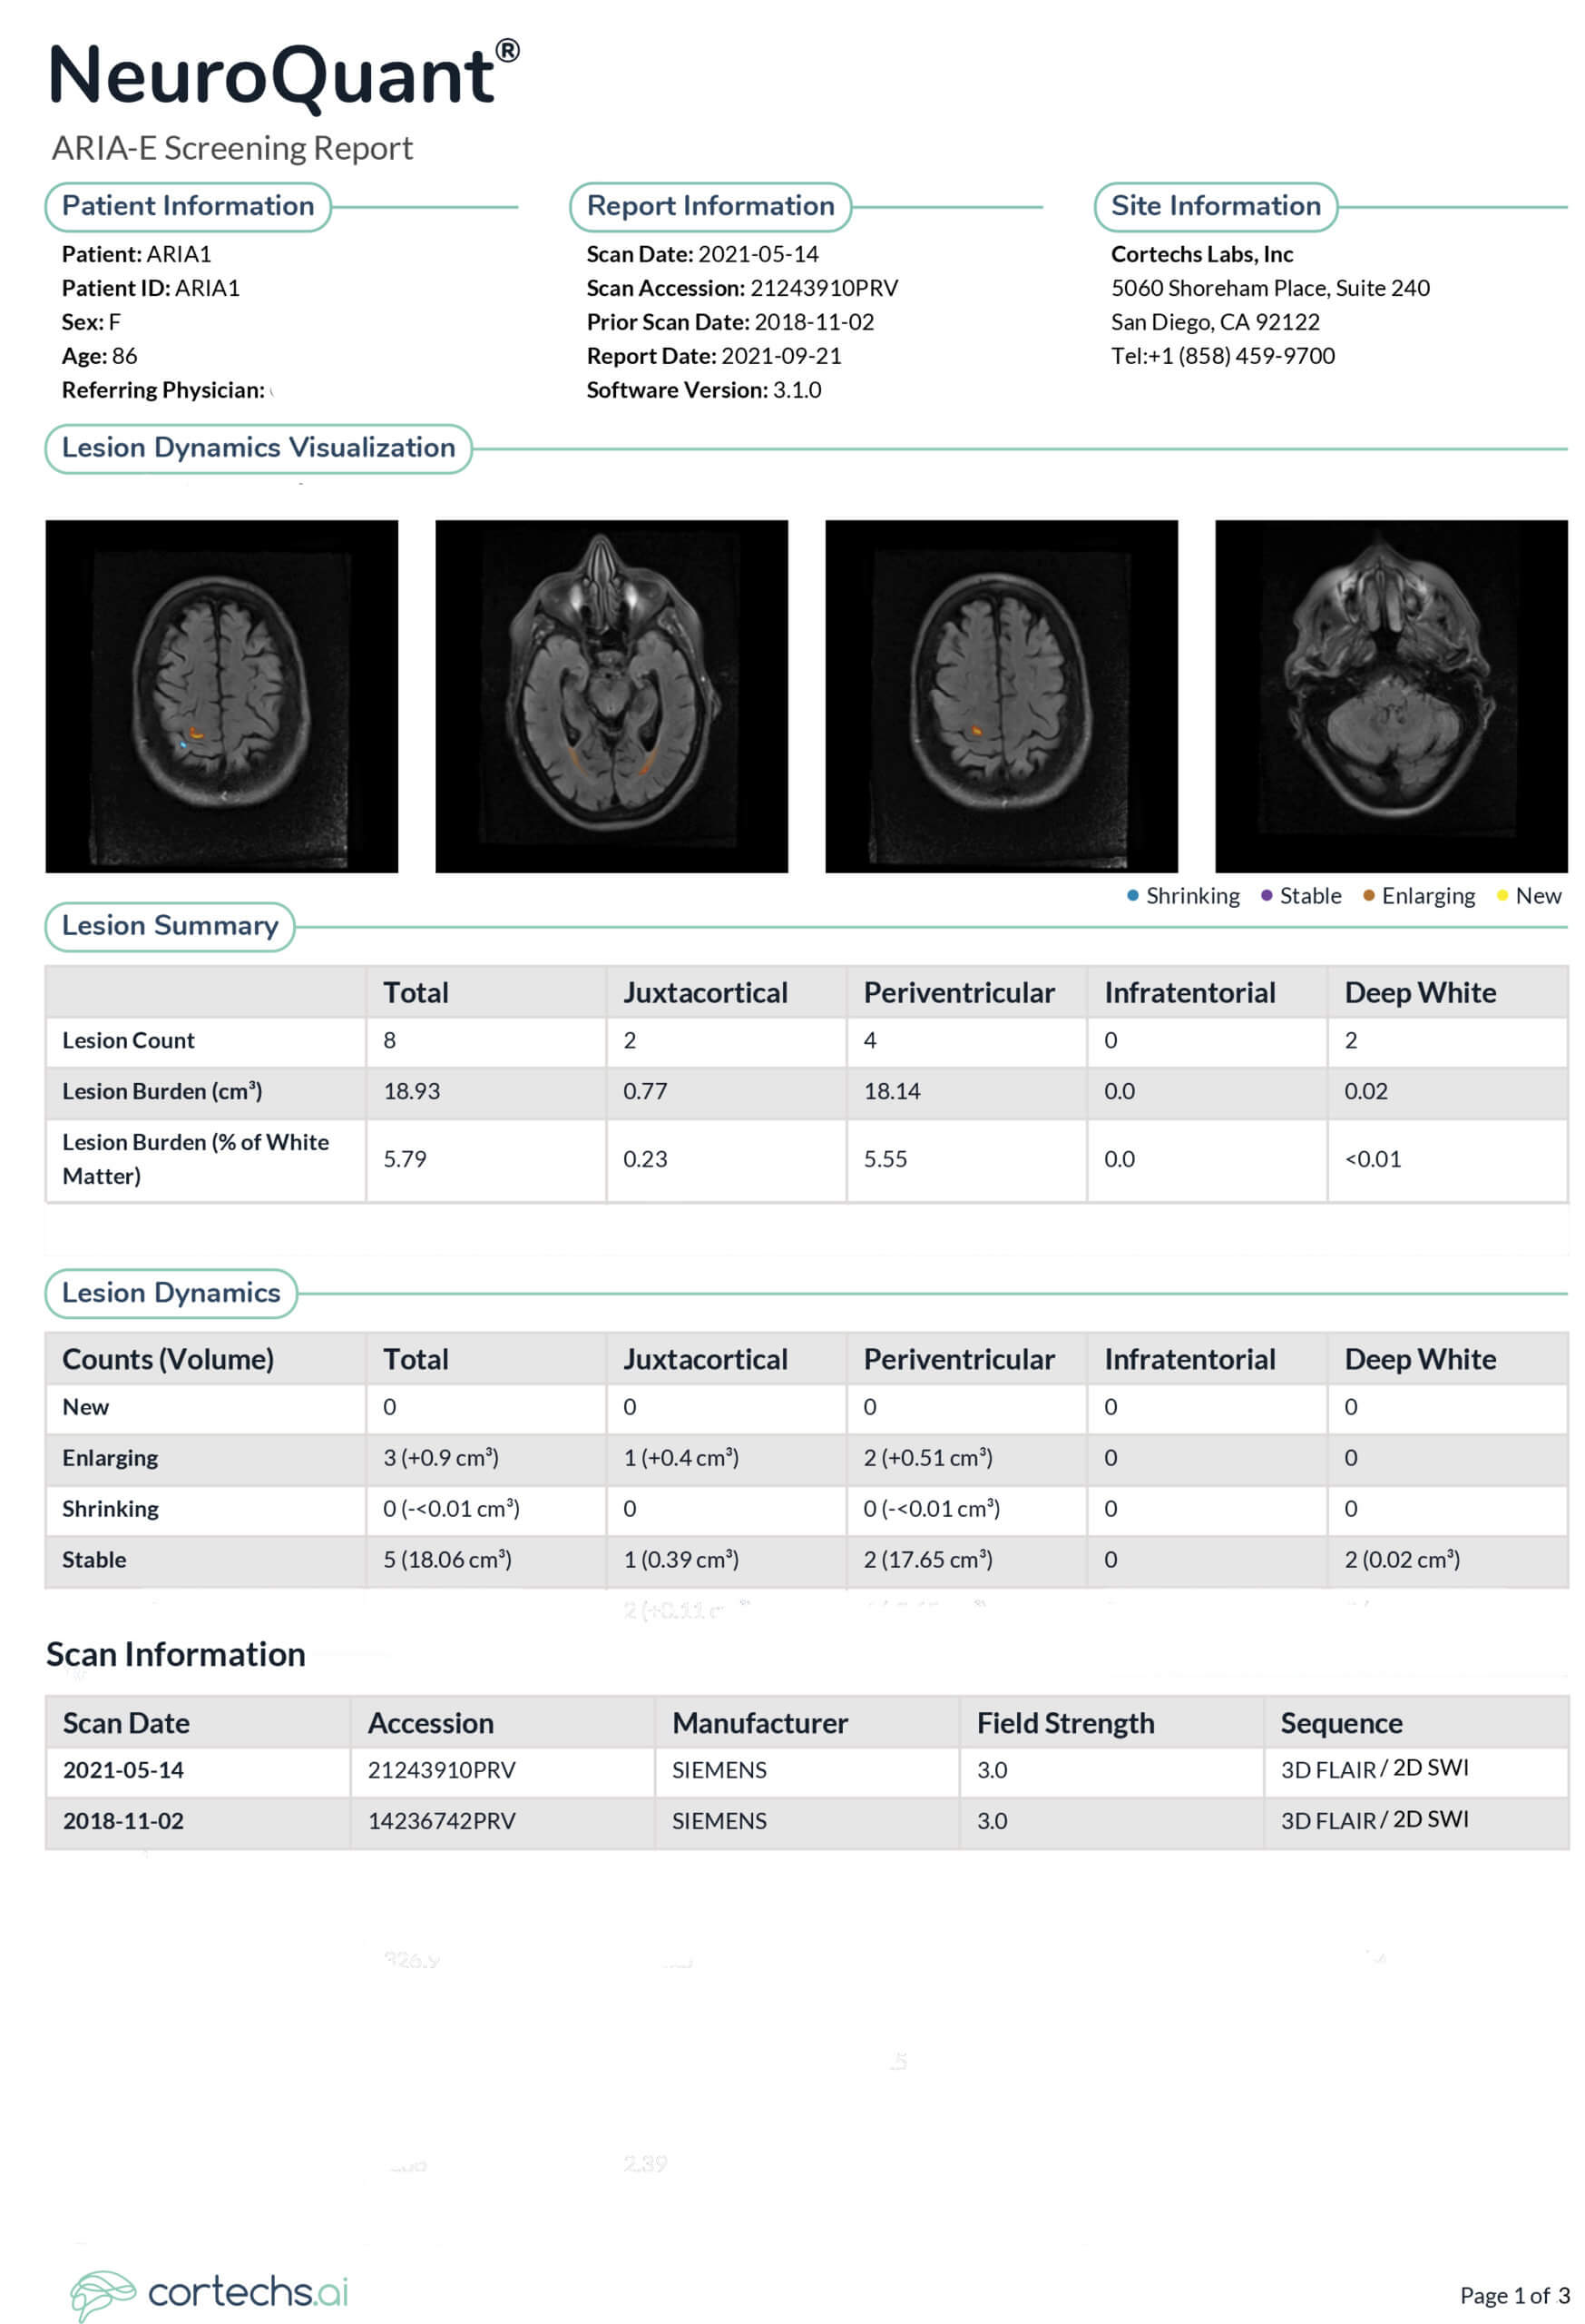1585x2324 pixels.
Task: Click the stable deep white 2 (0.02 cm³)
Action: pos(1402,1561)
